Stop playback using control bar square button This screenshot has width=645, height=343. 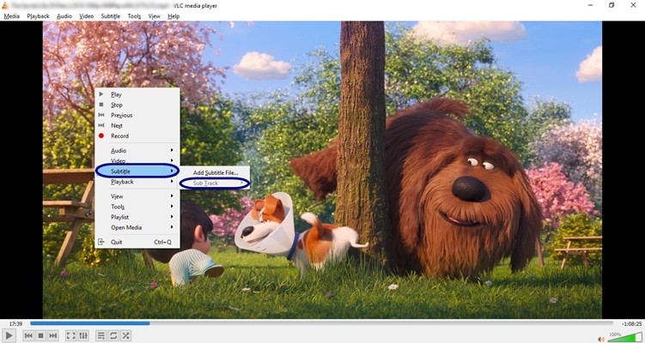point(40,335)
